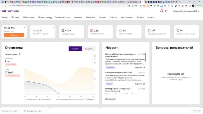Screen dimensions: 203x114
Task: Click Перейти under the WB Guru news
Action: 140,67
